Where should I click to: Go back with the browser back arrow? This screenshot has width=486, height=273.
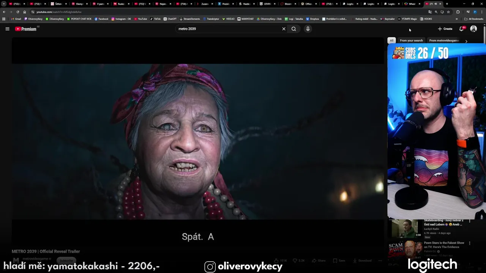click(4, 12)
